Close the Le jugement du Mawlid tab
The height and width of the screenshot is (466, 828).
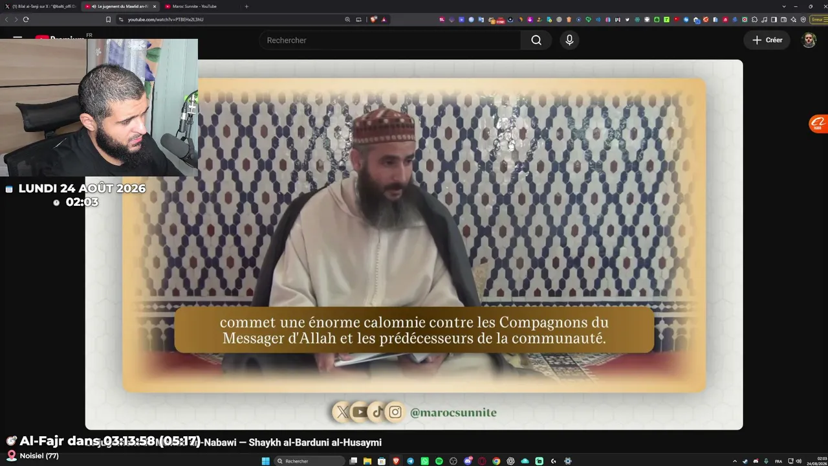(x=155, y=6)
